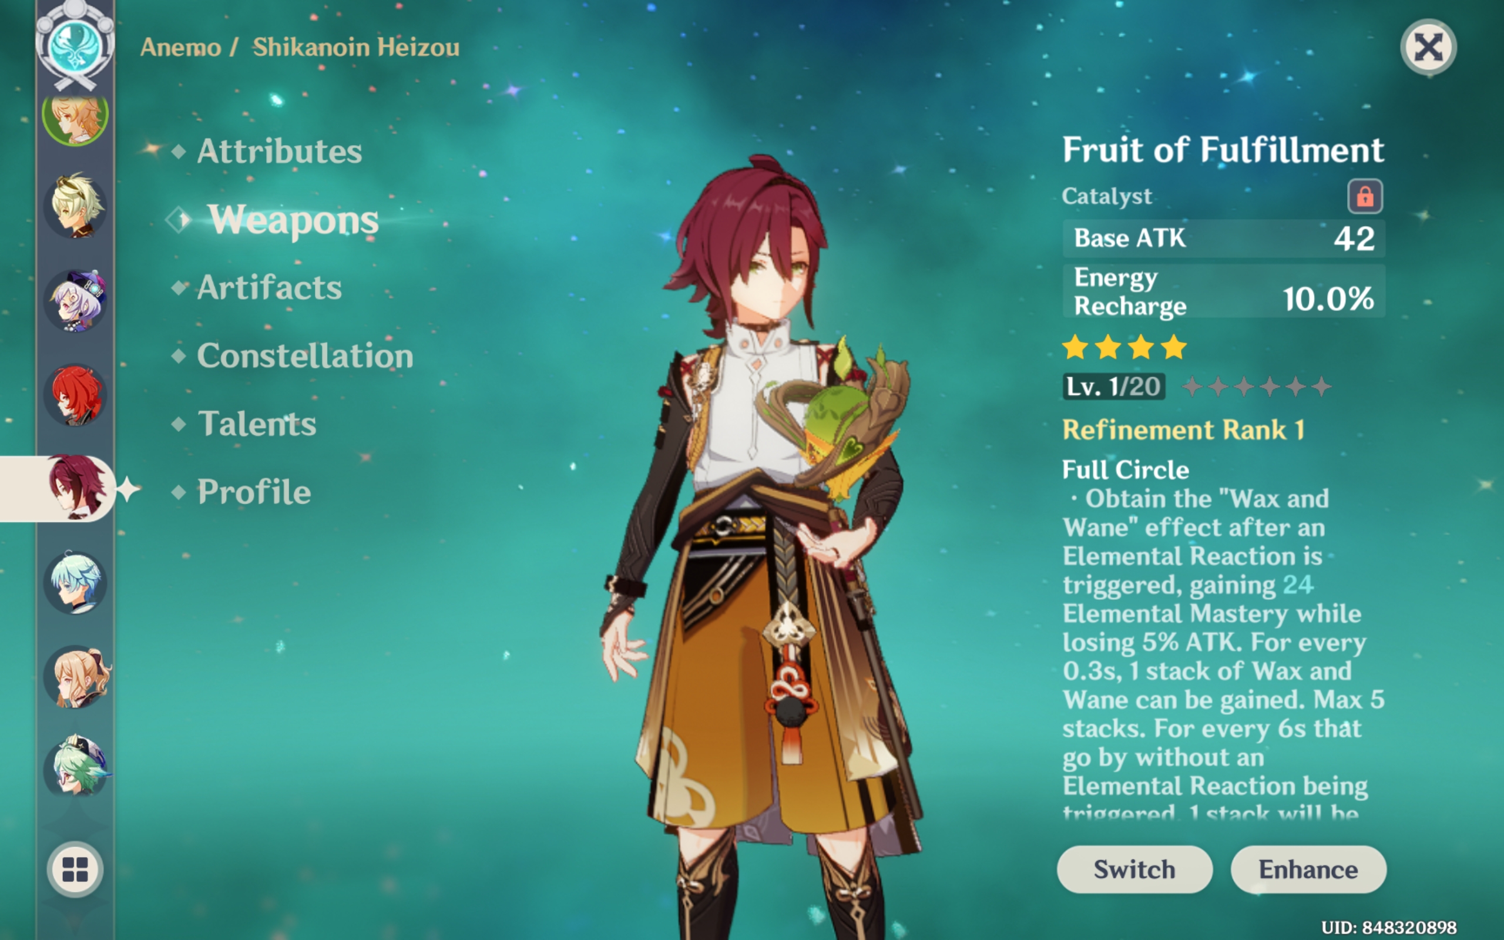The width and height of the screenshot is (1504, 940).
Task: Go to the Talents section
Action: coord(257,424)
